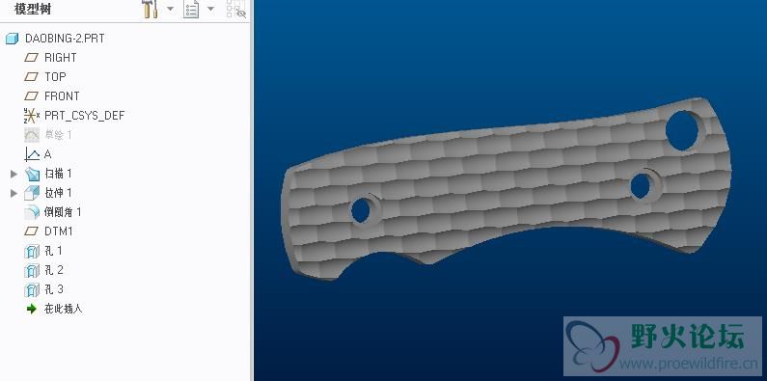Click the 在此插入 insert here marker
The image size is (767, 381).
(53, 309)
